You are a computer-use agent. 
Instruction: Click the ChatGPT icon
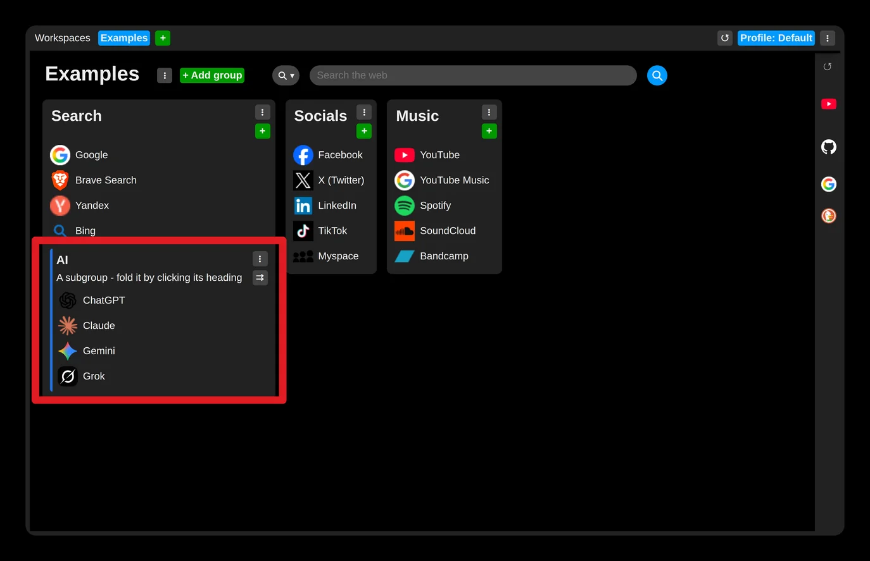click(x=68, y=300)
